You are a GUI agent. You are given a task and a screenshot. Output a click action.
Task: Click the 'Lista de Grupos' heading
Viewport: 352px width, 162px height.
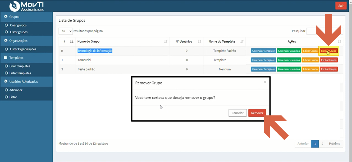tap(72, 20)
